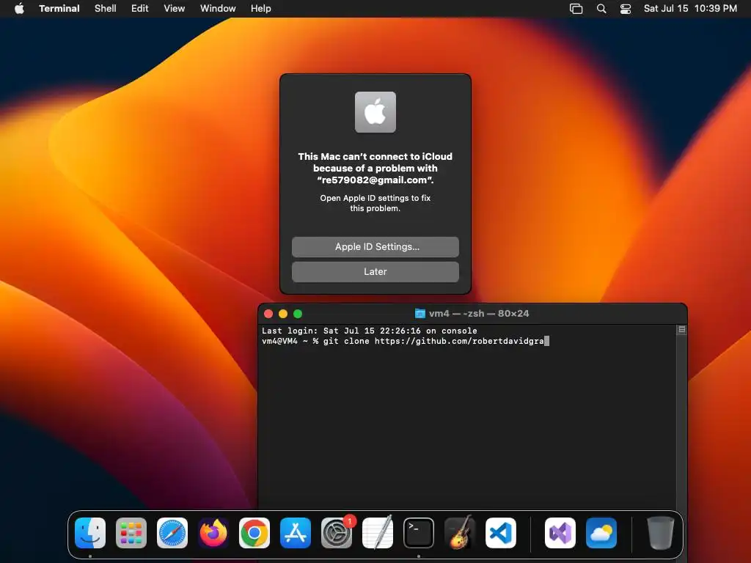Open Spotlight search in menu bar

(601, 9)
